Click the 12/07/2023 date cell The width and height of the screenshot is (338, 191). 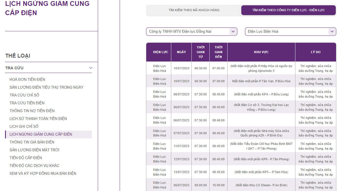tap(181, 159)
